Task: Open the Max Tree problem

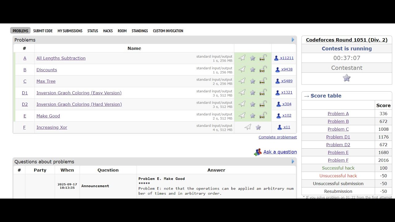Action: pyautogui.click(x=46, y=81)
